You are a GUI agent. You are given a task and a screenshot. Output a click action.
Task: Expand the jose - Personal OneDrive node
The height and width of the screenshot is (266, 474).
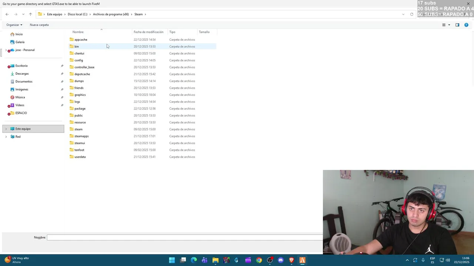tap(6, 50)
